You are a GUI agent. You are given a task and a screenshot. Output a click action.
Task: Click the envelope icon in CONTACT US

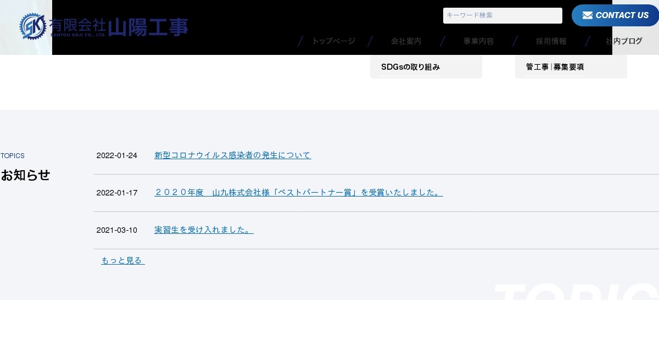click(x=587, y=15)
